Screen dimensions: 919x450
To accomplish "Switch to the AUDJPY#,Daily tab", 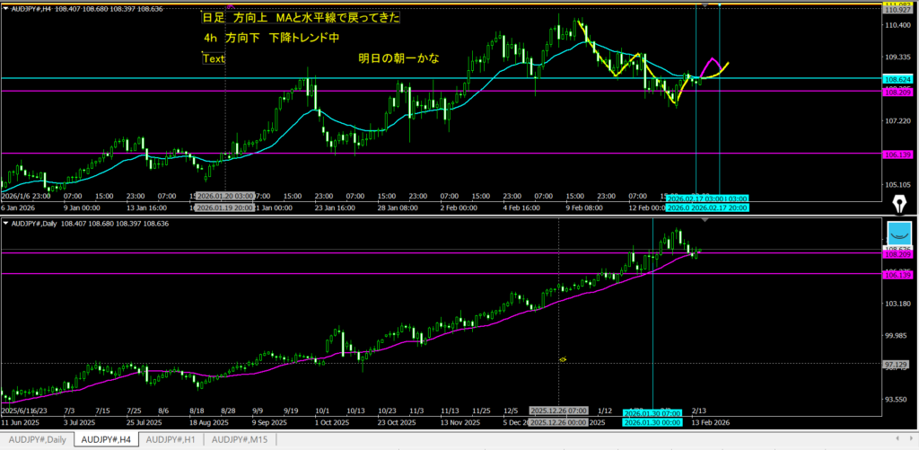I will pyautogui.click(x=37, y=439).
